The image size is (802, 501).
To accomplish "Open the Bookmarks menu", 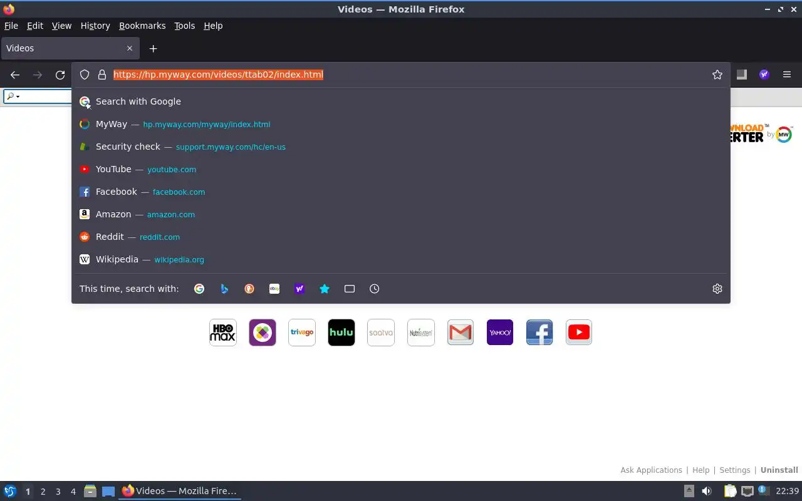I will click(x=142, y=26).
